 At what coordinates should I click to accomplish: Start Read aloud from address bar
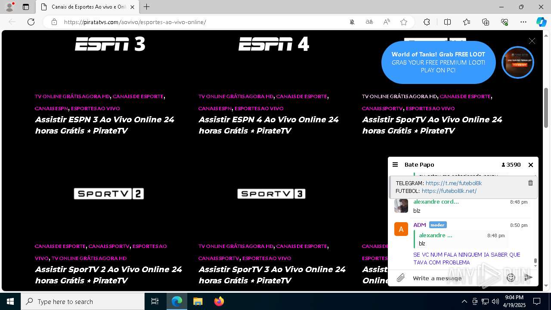387,22
